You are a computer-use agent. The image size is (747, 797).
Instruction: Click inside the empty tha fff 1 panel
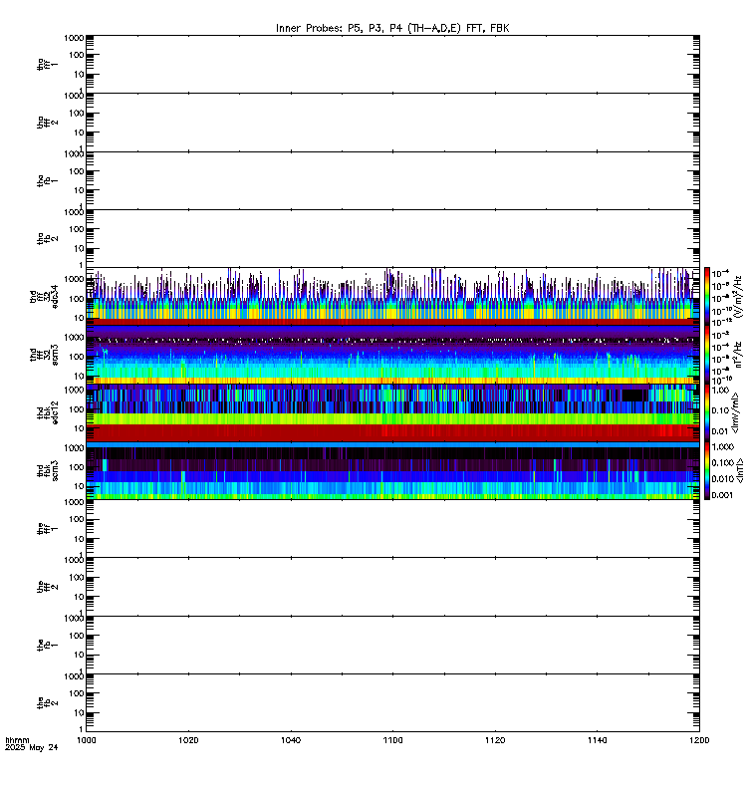(392, 64)
